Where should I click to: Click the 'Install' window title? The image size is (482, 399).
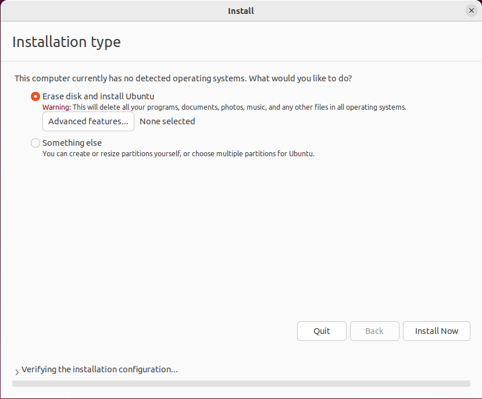point(241,11)
